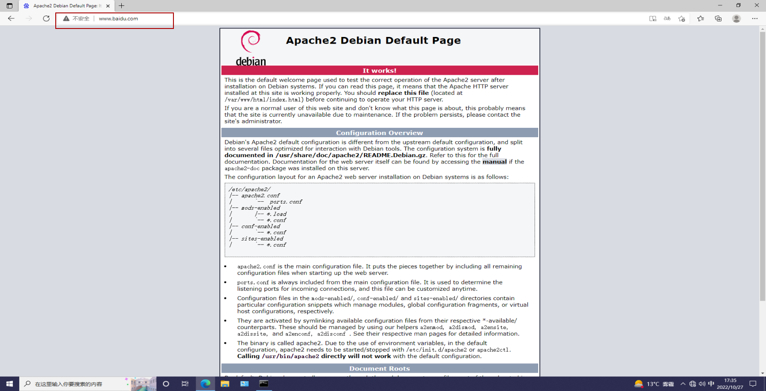The image size is (766, 391).
Task: Close the Apache2 Debian Default Page tab
Action: point(108,6)
